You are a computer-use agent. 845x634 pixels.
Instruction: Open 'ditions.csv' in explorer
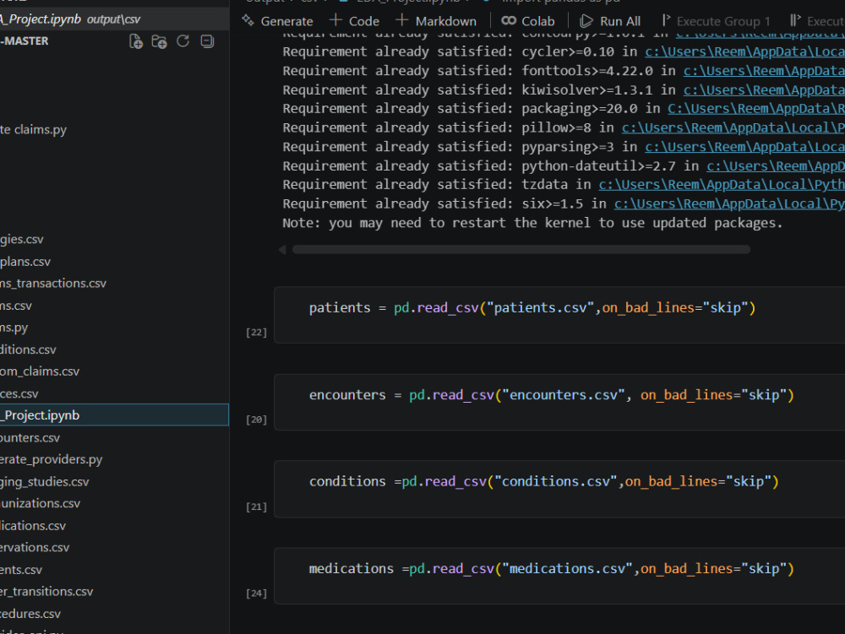coord(28,350)
